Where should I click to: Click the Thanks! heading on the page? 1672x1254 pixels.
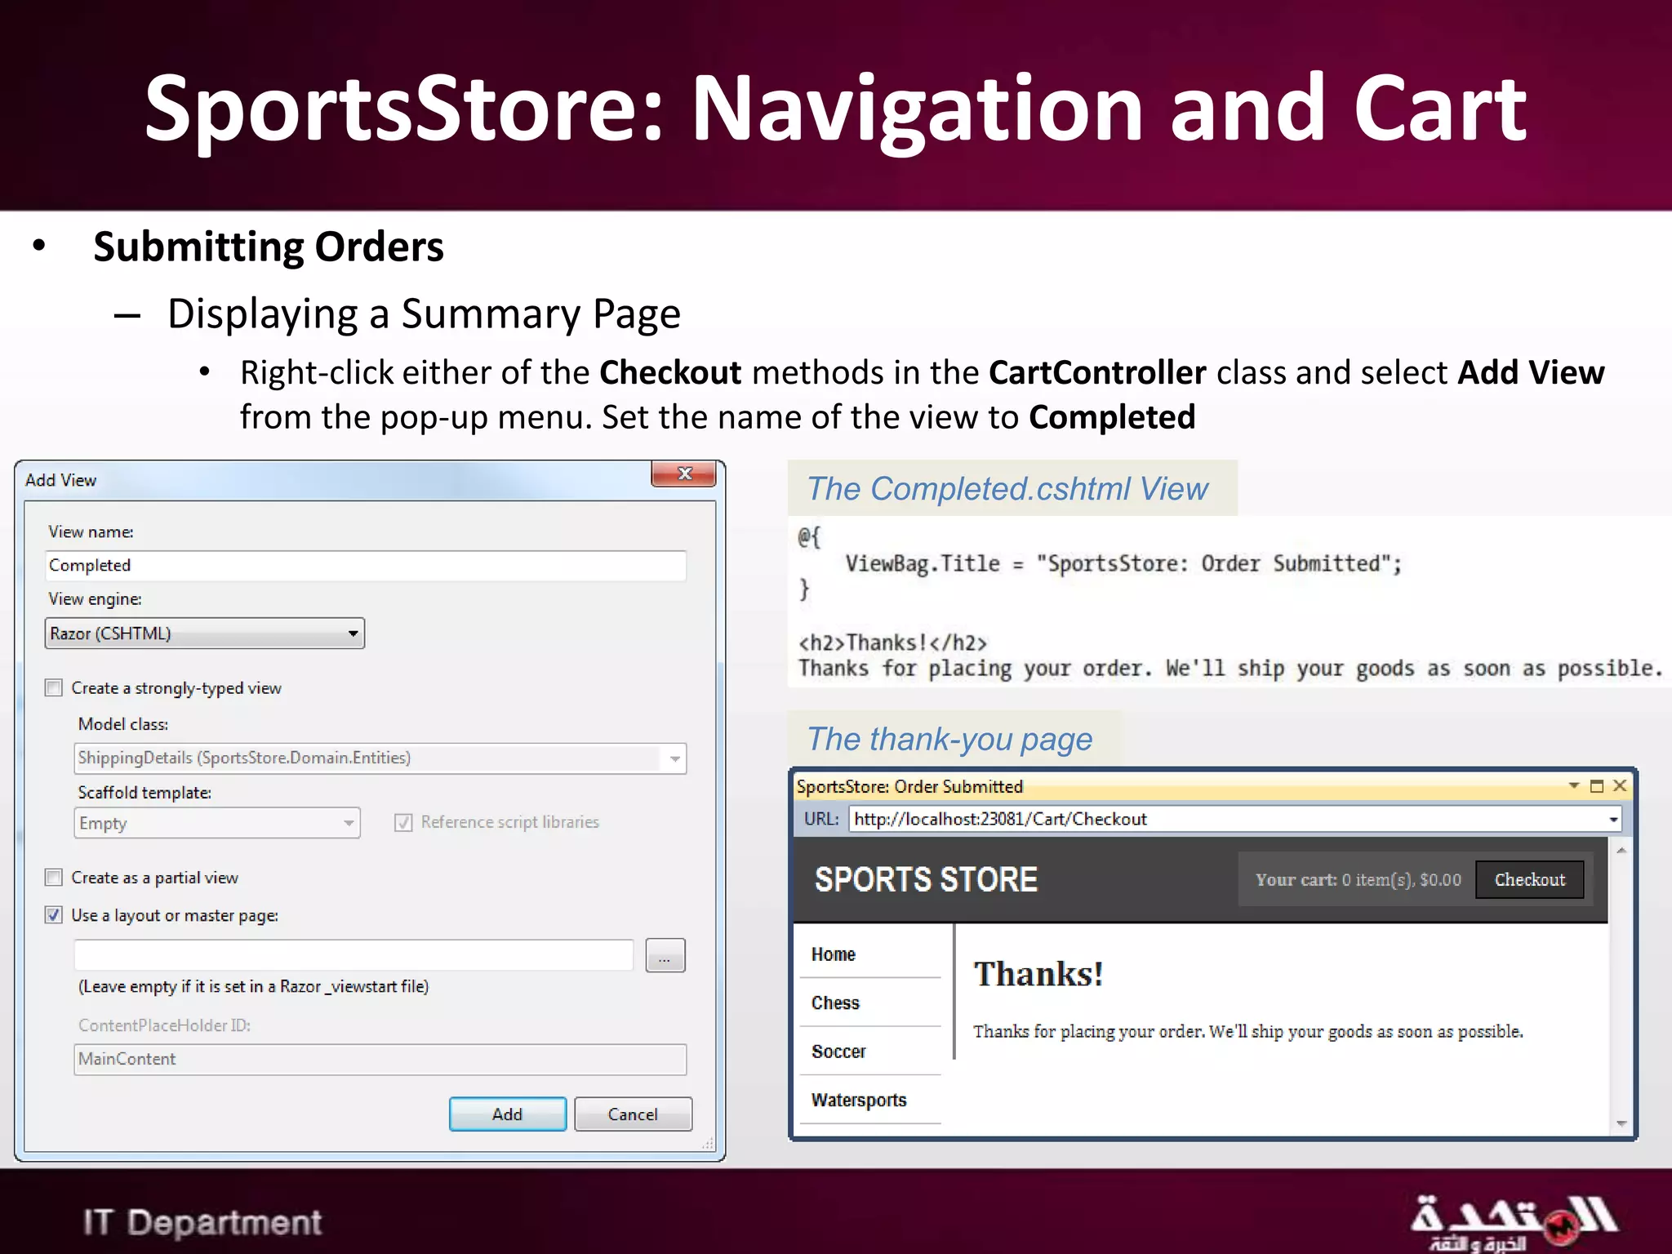(x=1038, y=974)
